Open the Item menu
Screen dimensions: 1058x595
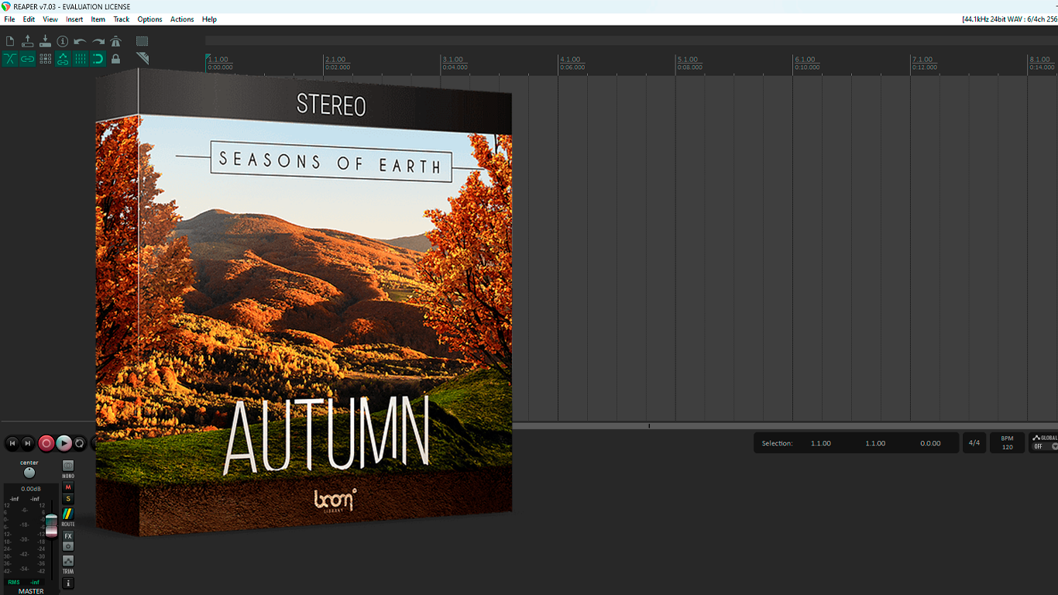coord(98,19)
